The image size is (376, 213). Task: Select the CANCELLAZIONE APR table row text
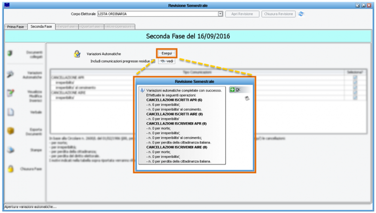[68, 78]
